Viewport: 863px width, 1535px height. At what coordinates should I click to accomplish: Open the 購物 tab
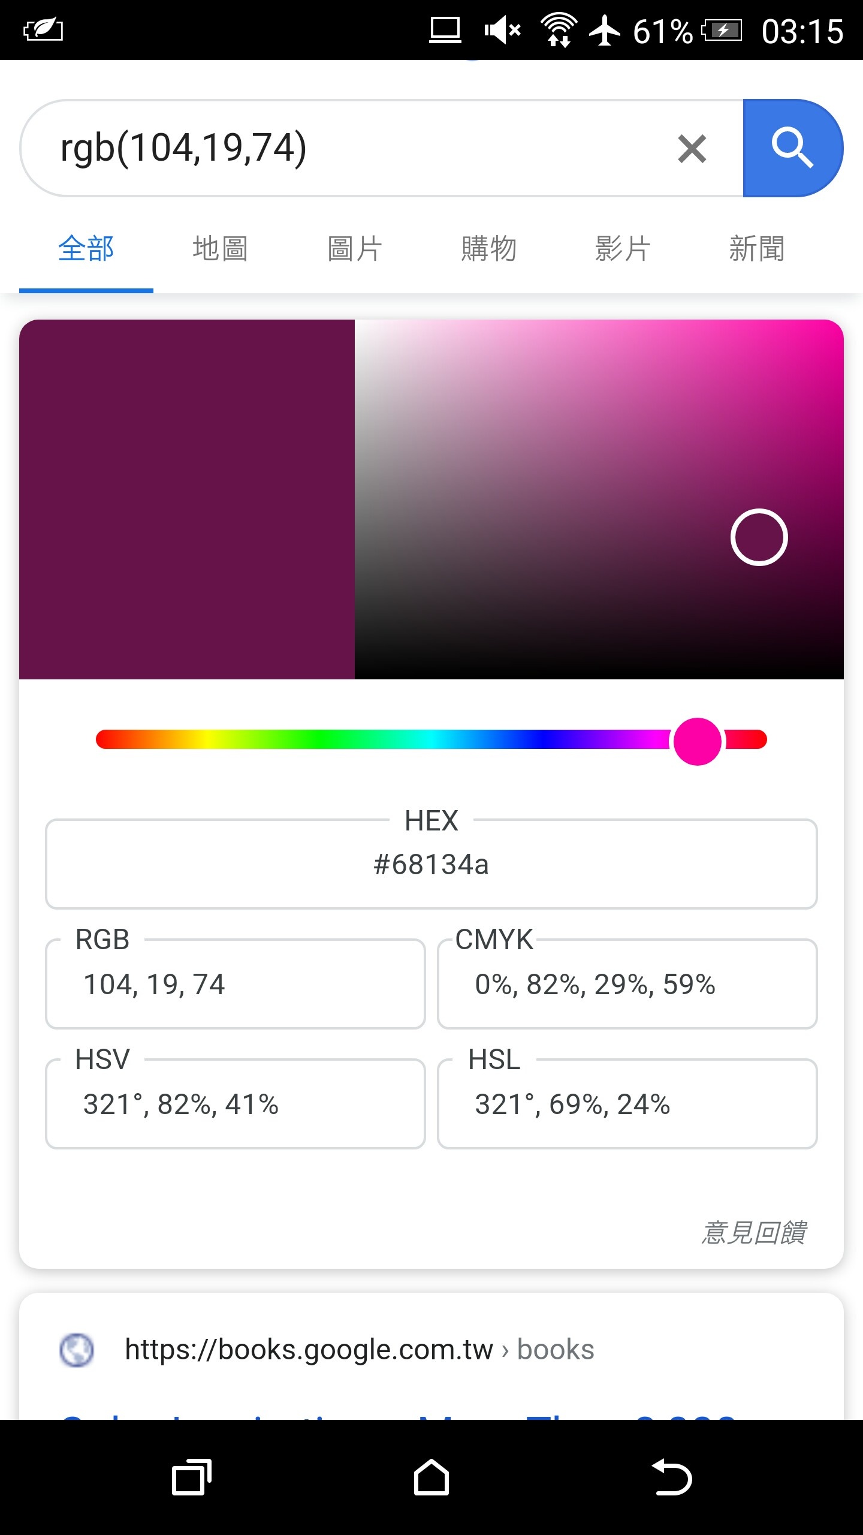point(488,248)
